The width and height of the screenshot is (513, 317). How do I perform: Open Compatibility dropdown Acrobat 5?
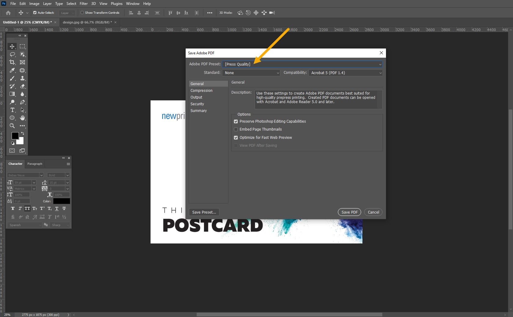(x=345, y=73)
